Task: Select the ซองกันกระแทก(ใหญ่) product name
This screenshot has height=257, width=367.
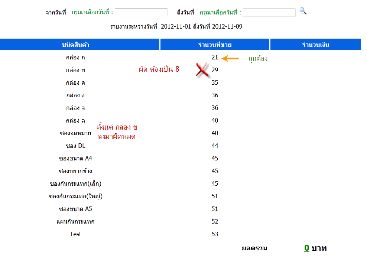Action: 75,196
